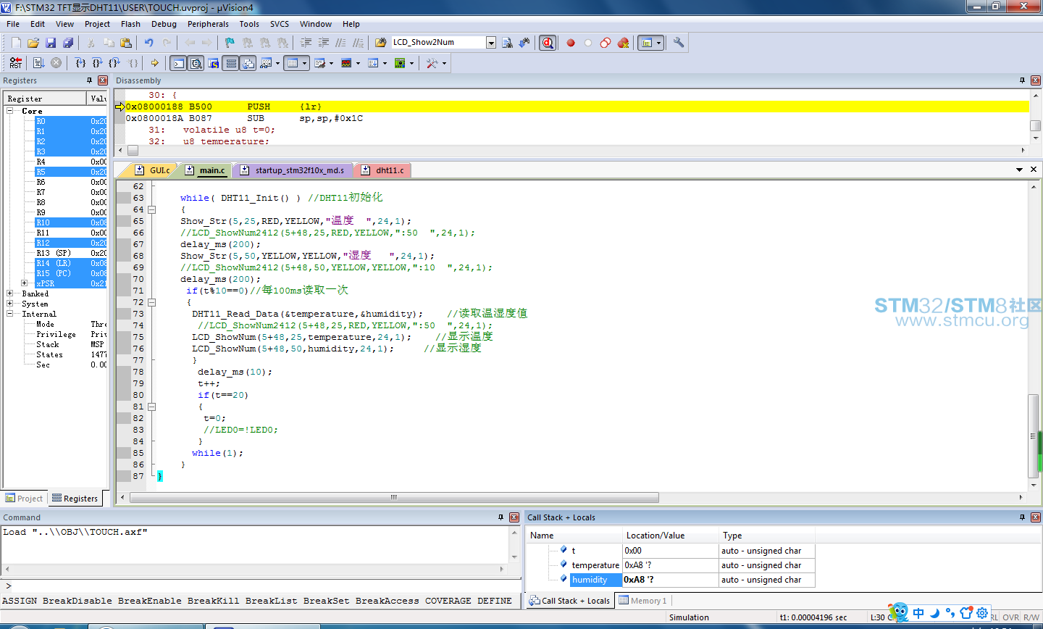The width and height of the screenshot is (1043, 629).
Task: Open the toolbar window-layout dropdown
Action: pyautogui.click(x=658, y=43)
